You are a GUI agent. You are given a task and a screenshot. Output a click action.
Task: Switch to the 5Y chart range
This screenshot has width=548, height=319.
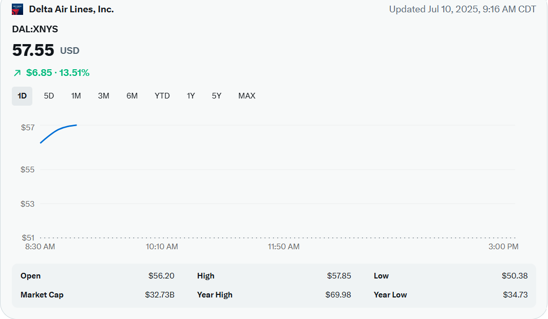point(216,96)
